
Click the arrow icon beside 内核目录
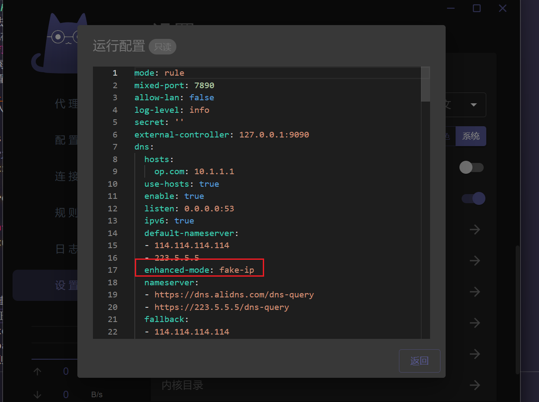[475, 385]
